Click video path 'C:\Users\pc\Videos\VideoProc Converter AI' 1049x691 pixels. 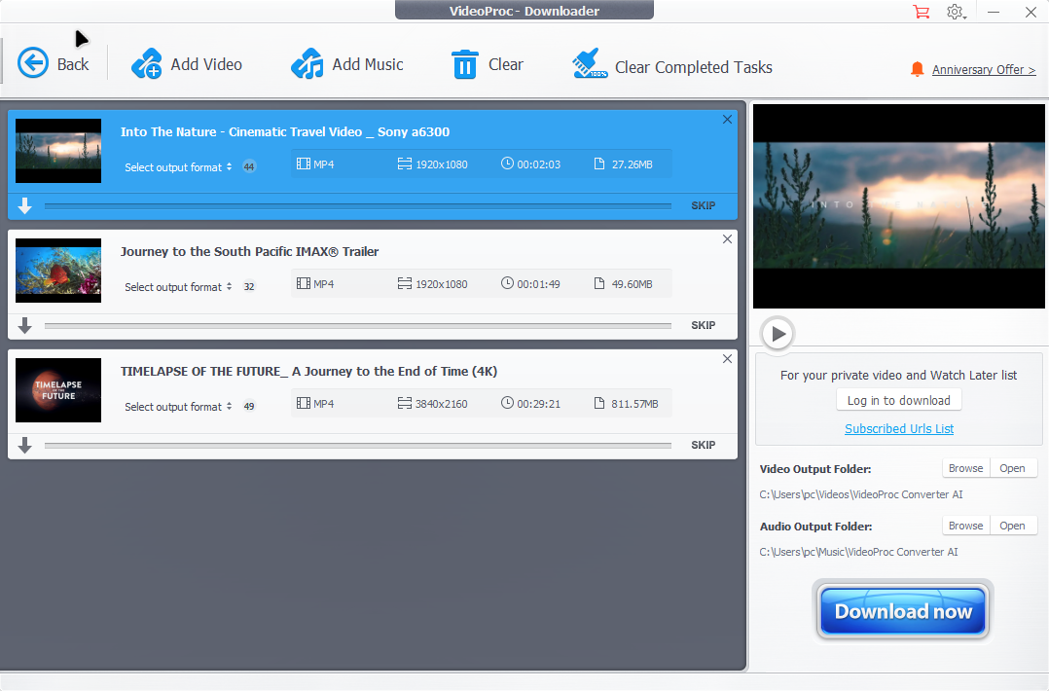click(x=861, y=495)
